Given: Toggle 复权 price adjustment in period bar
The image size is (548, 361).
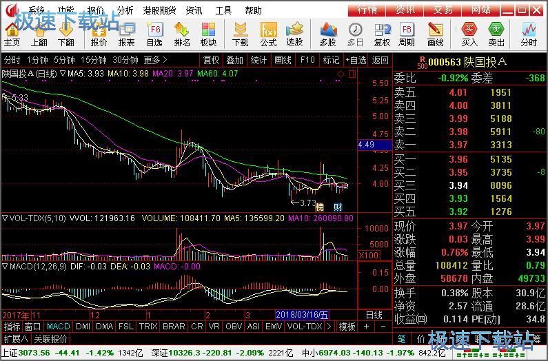Looking at the screenshot, I should [x=211, y=60].
